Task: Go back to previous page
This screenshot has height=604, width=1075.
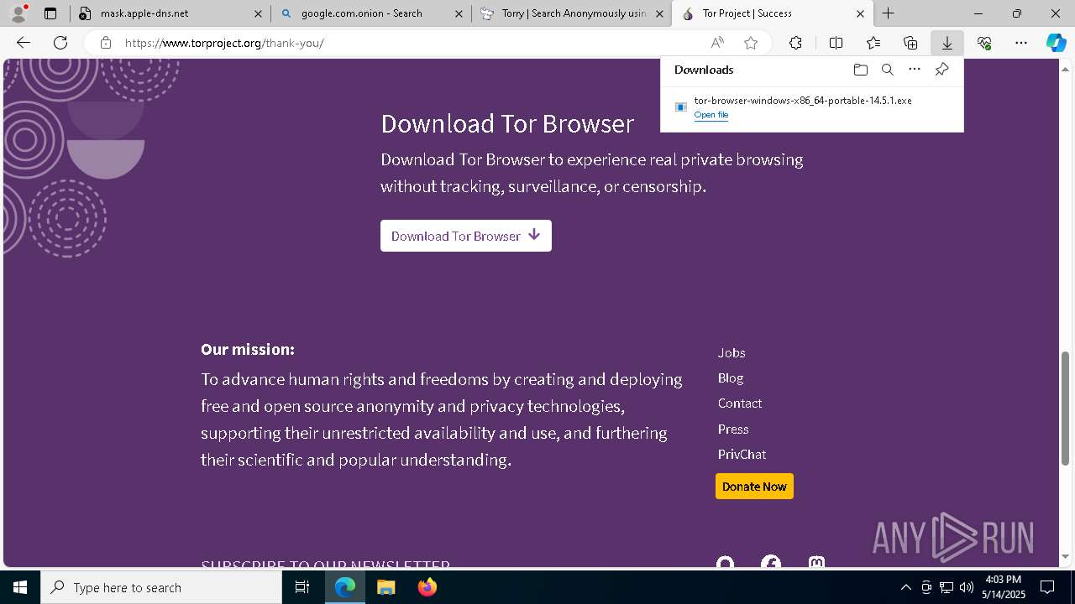Action: click(x=24, y=43)
